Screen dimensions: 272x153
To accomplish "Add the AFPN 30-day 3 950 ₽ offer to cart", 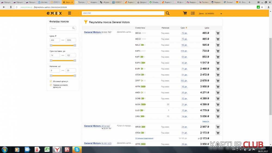I will (x=218, y=87).
